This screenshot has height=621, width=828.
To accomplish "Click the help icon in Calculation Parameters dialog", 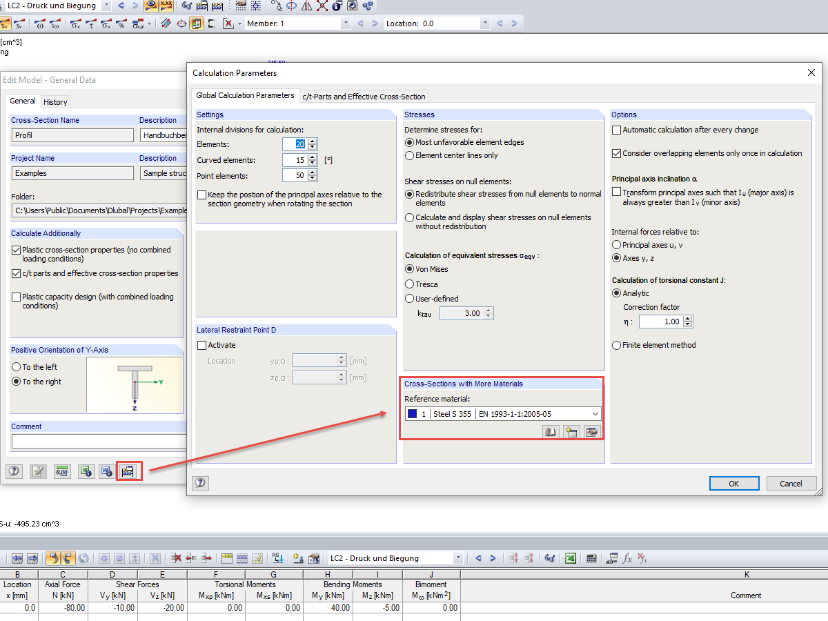I will coord(200,483).
